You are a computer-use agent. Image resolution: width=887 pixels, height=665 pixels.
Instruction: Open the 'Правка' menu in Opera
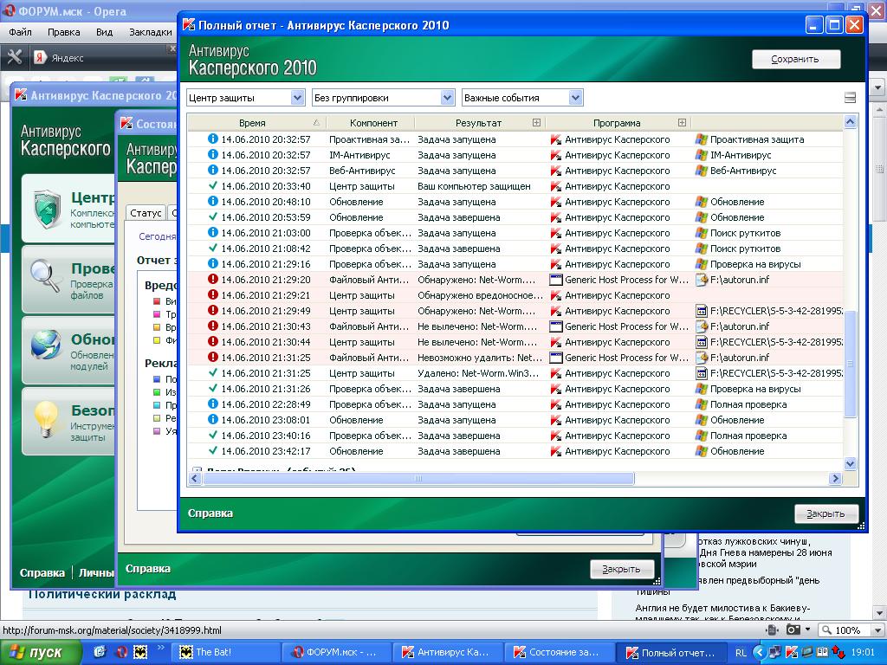click(x=63, y=32)
